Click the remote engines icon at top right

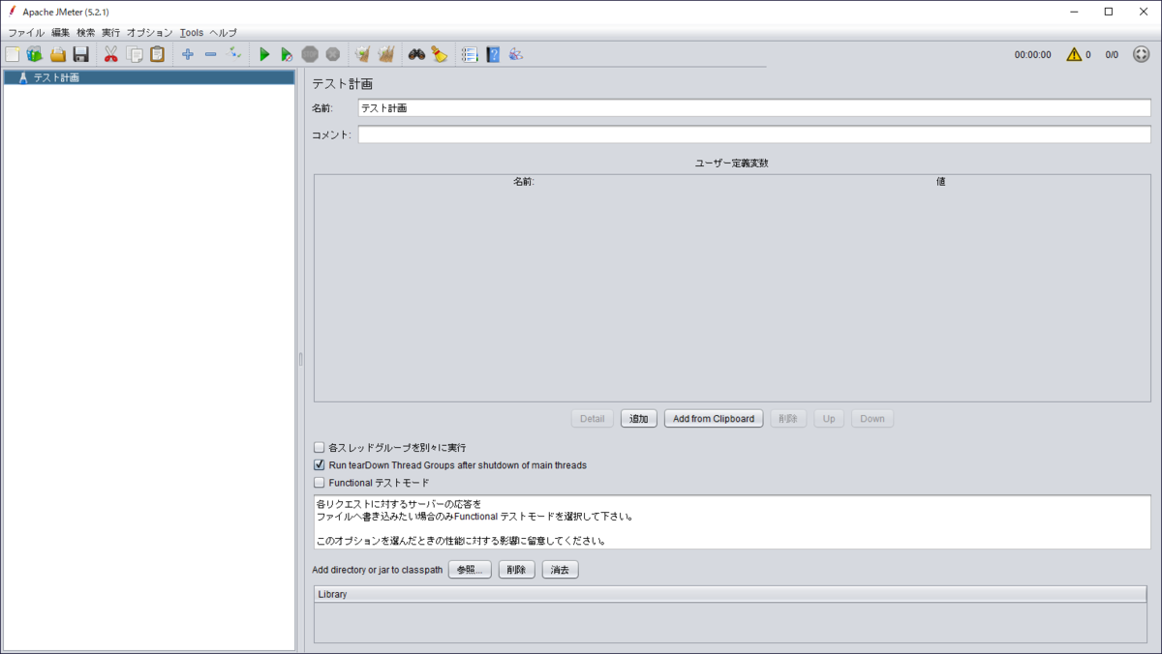click(1142, 54)
